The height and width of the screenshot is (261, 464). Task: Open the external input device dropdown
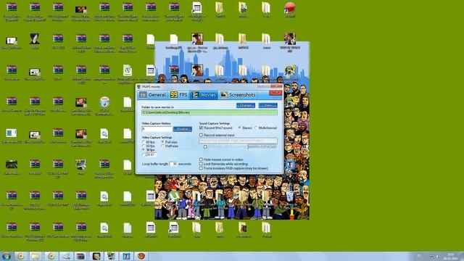pyautogui.click(x=239, y=141)
